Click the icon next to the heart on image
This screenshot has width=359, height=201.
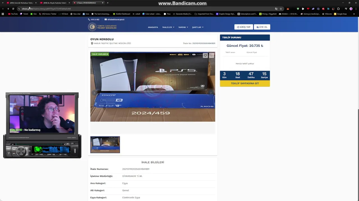coord(211,56)
